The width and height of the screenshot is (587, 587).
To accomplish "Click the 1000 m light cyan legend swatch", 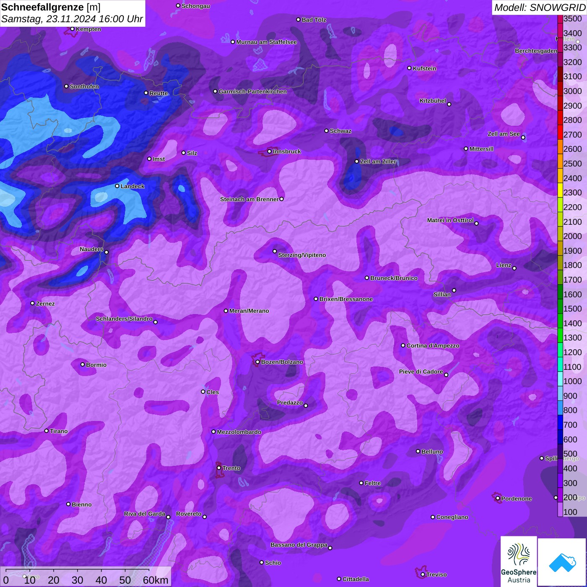I will click(x=560, y=379).
